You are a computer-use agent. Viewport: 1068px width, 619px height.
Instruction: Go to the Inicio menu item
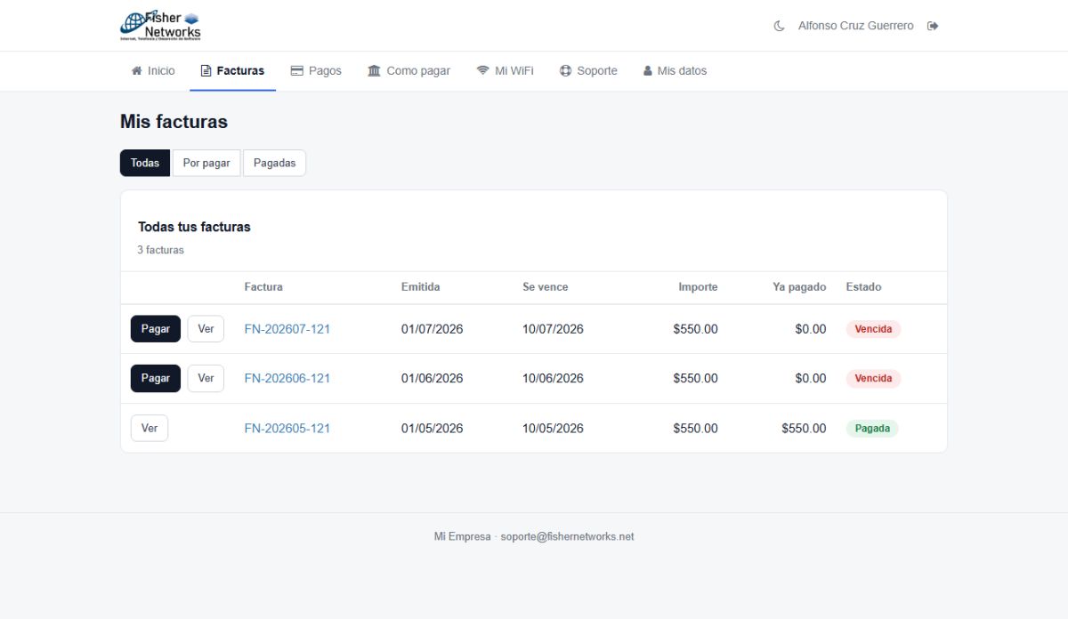pyautogui.click(x=153, y=71)
